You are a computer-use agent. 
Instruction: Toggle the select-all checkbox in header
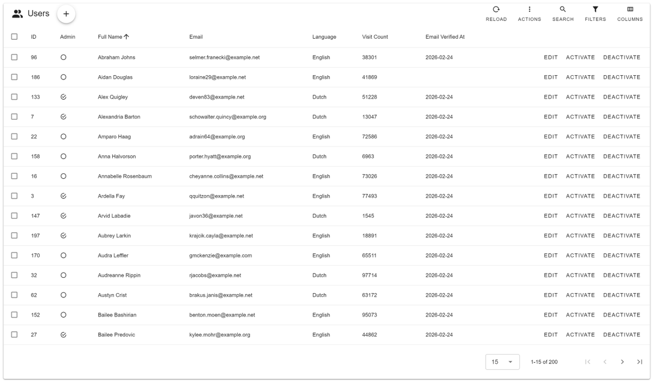[15, 37]
